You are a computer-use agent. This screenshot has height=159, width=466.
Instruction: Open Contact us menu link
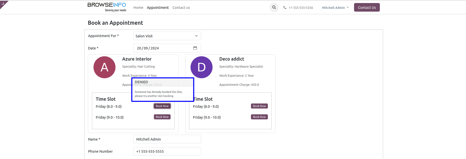click(x=181, y=8)
